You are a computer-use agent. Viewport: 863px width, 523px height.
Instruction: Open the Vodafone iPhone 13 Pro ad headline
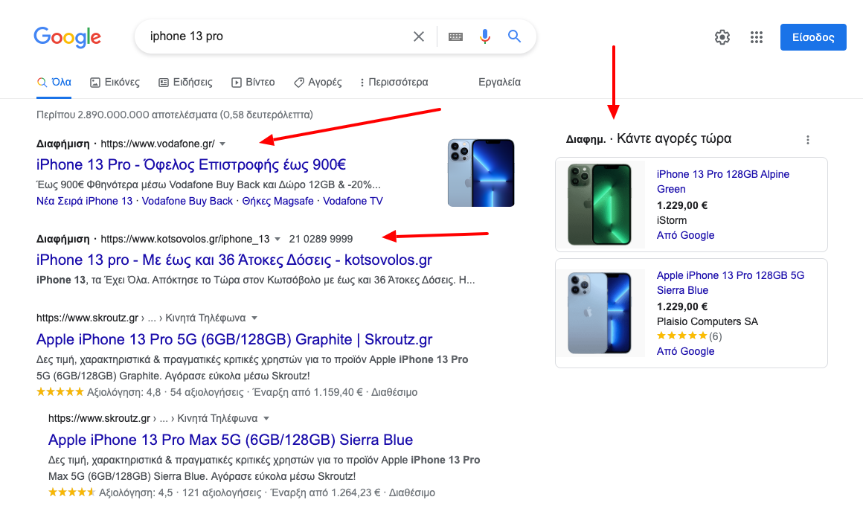191,164
